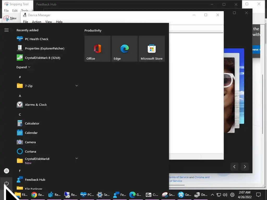Open the 7-Zip folder in app list
The width and height of the screenshot is (267, 200).
(x=48, y=86)
